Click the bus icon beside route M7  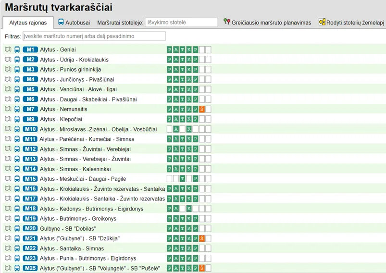pyautogui.click(x=17, y=109)
